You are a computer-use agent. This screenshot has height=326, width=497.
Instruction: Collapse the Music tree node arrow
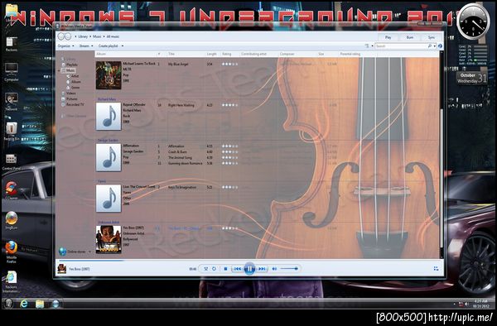(60, 70)
